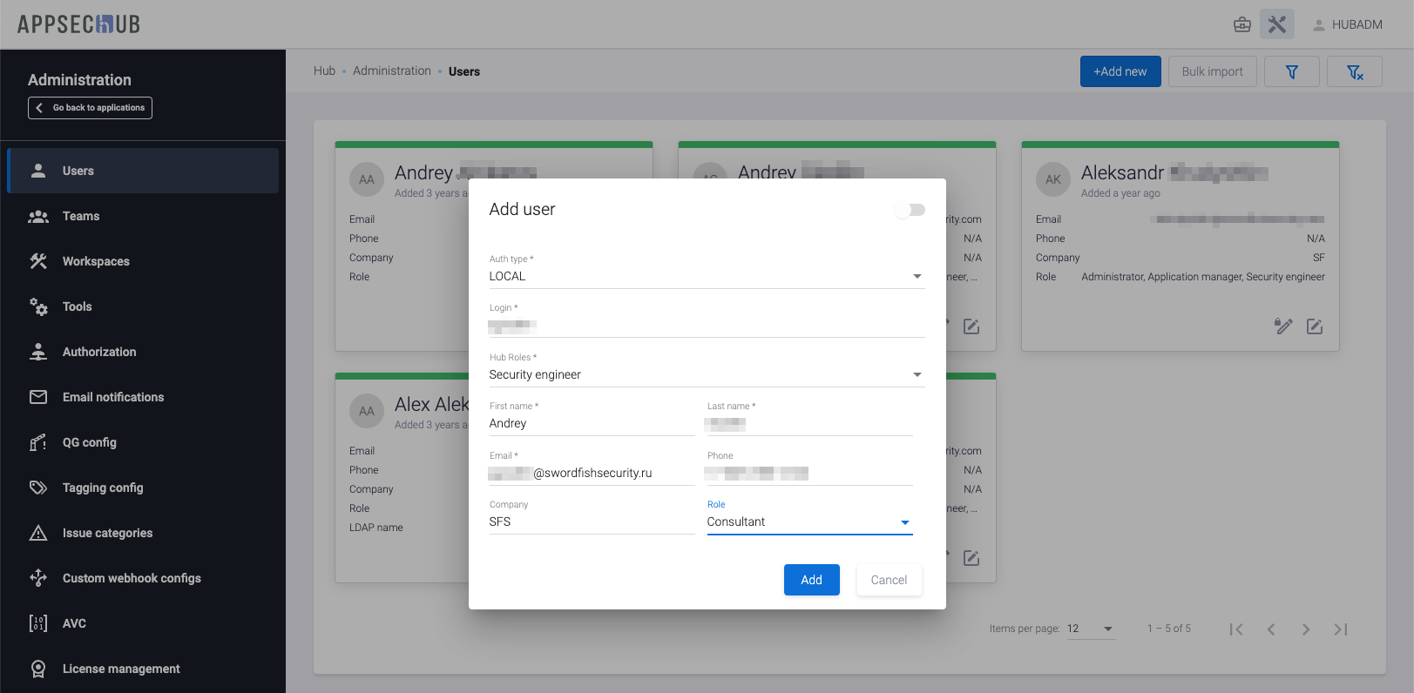Screen dimensions: 1414x693
Task: Click the magic pencil icon on Aleksandr's card
Action: (1283, 326)
